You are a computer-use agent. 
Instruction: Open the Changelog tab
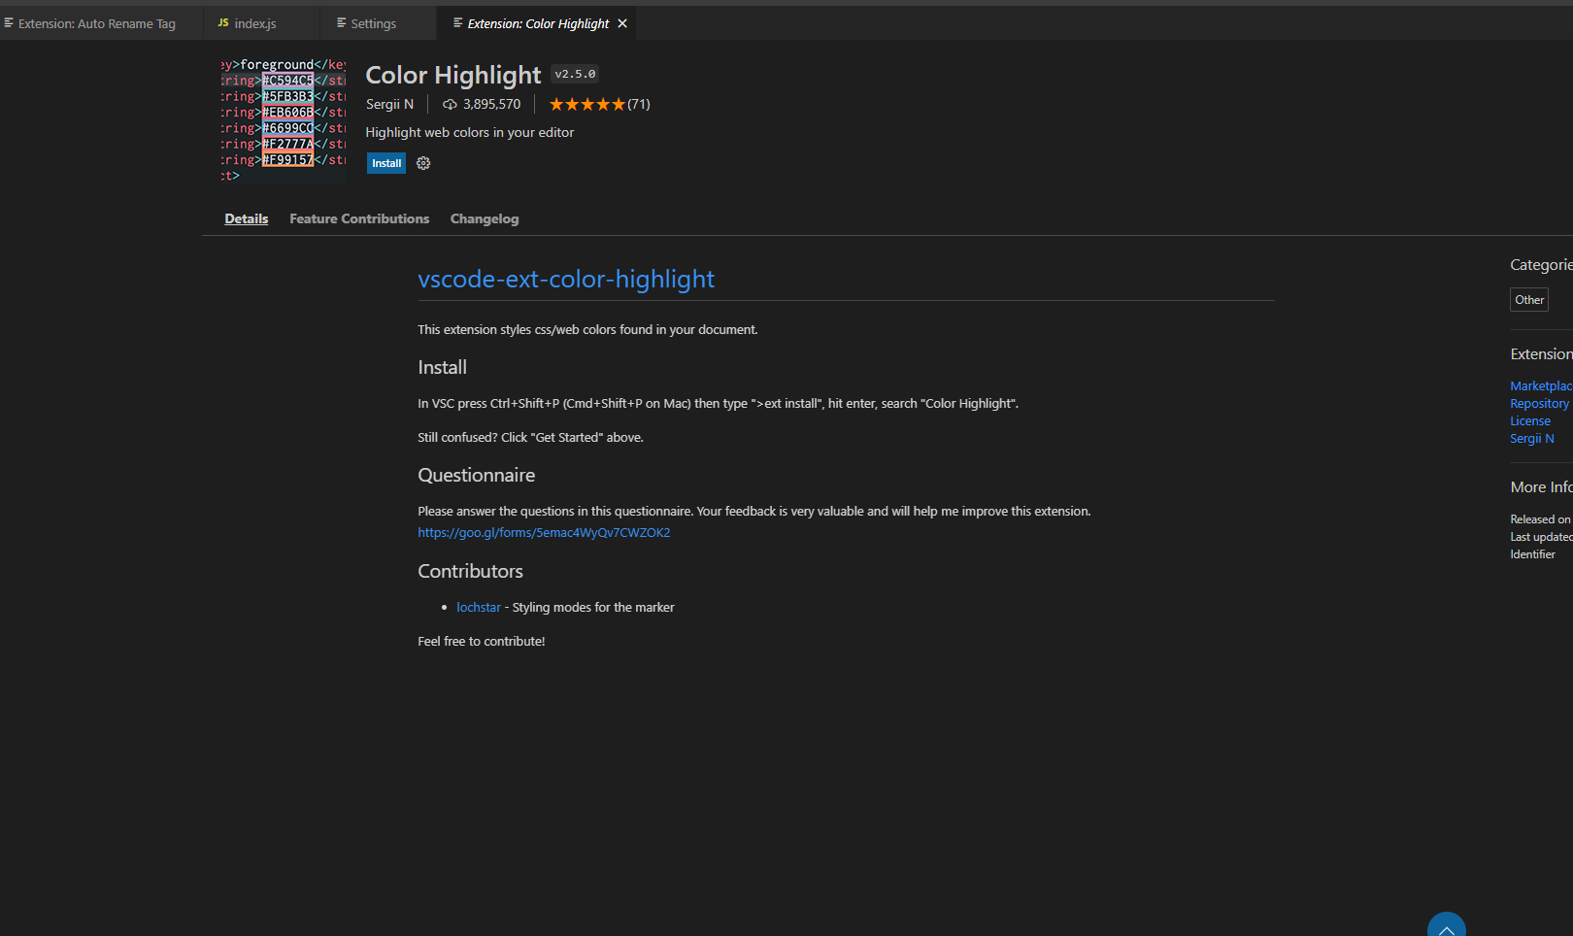point(485,218)
